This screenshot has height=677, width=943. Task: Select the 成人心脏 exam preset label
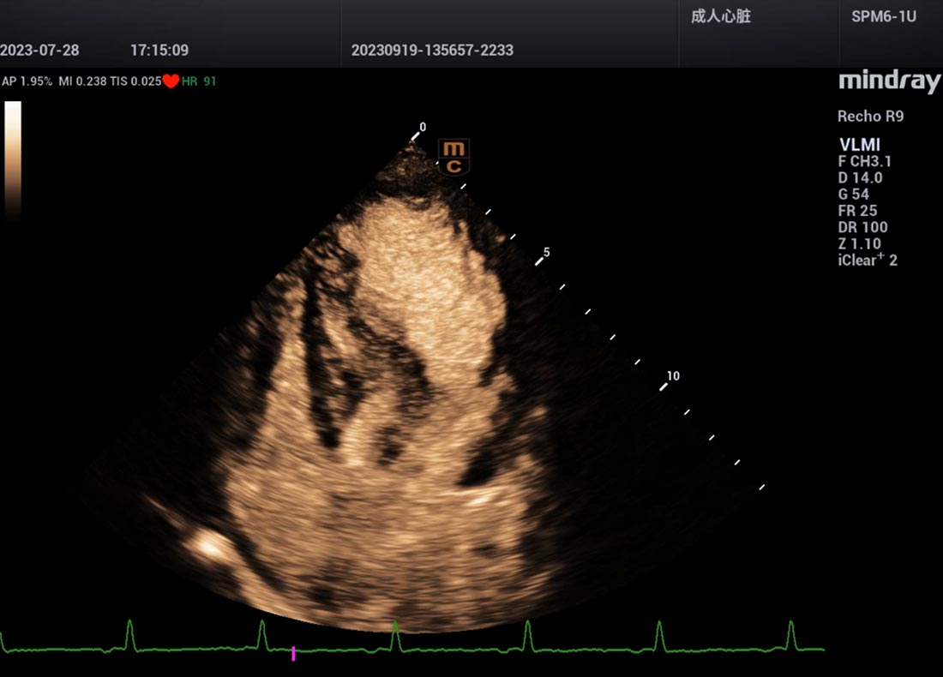721,16
